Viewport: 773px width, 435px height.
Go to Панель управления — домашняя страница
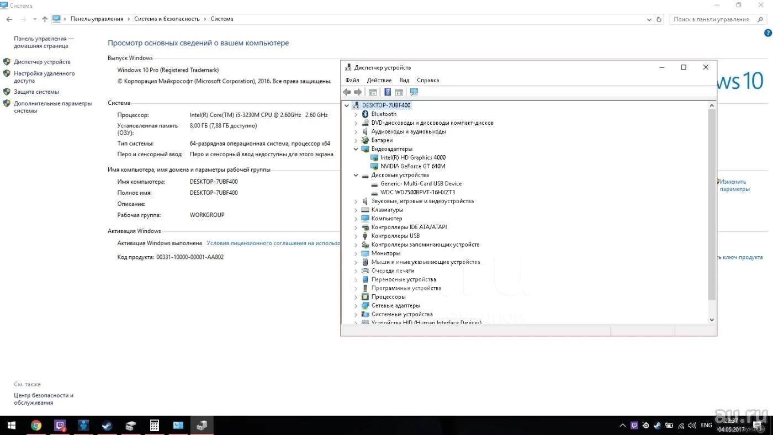[44, 43]
